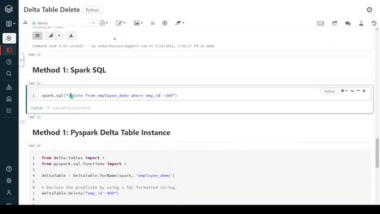Click the Cmd 14 label
Viewport: 380px width, 214px height.
(34, 146)
